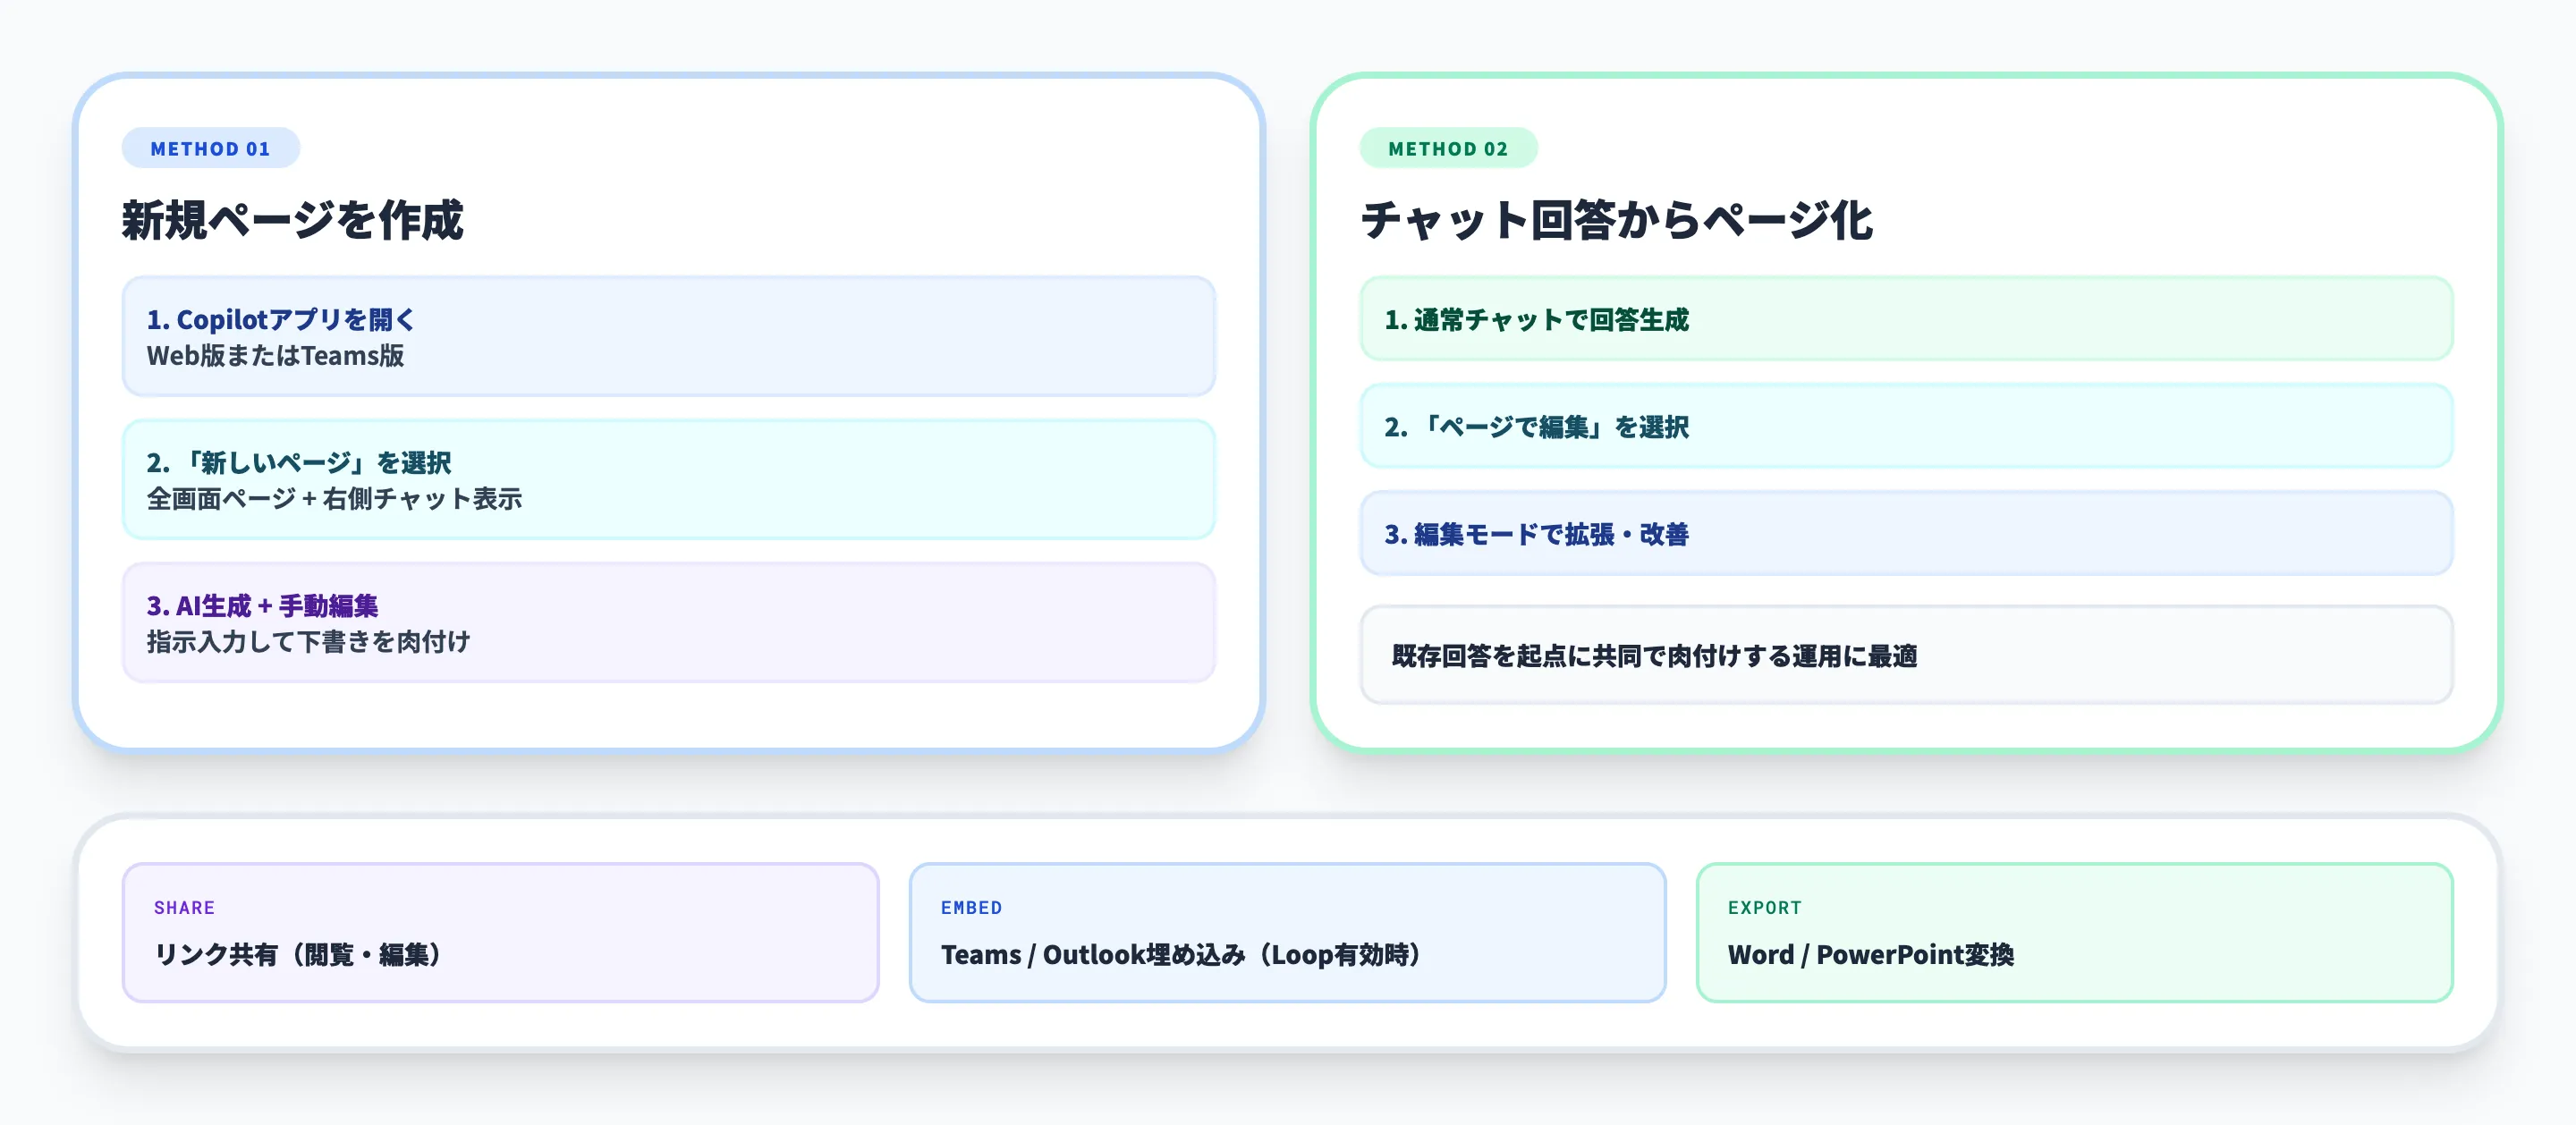
Task: Click the METHOD 01 badge
Action: [x=210, y=148]
